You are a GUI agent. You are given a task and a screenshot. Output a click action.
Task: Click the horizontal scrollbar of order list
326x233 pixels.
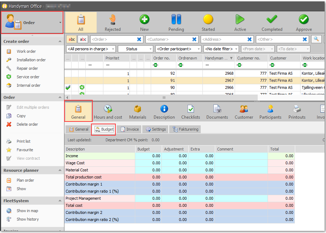[x=164, y=97]
